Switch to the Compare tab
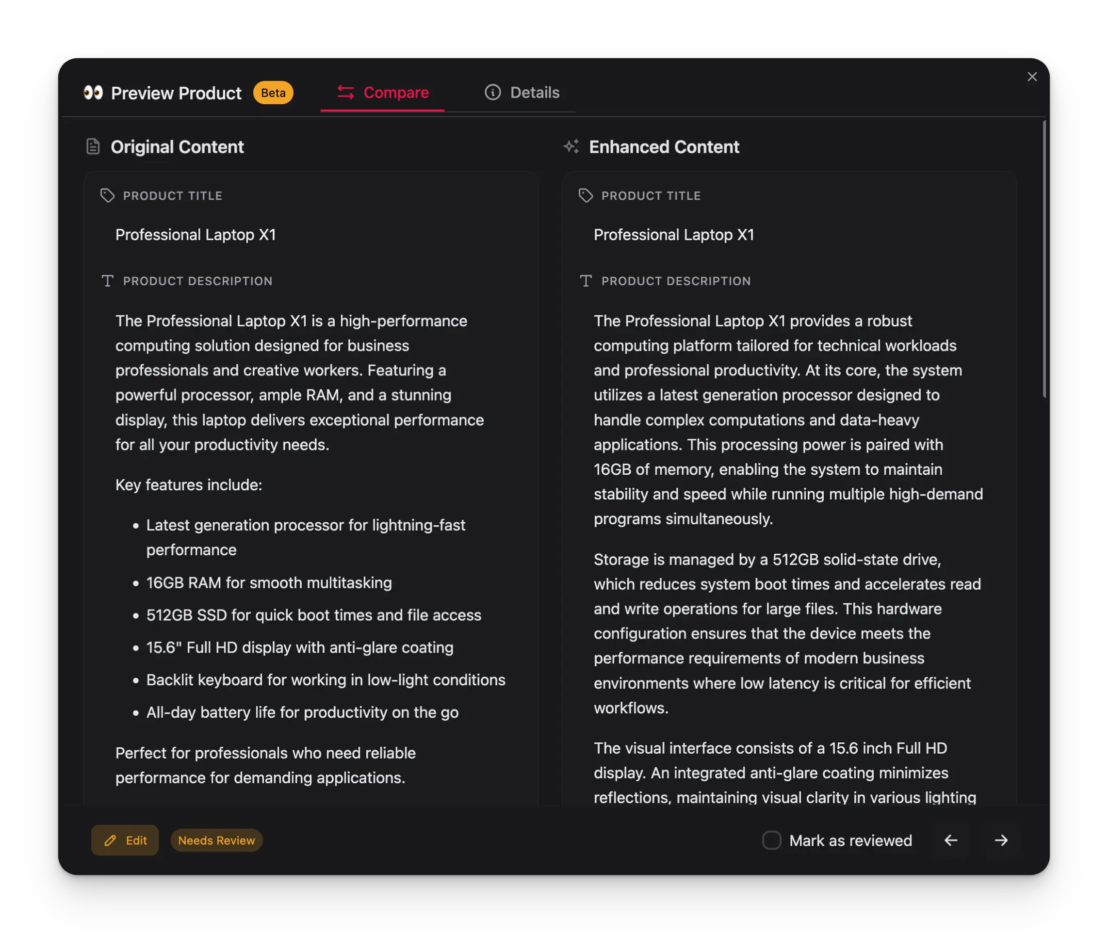This screenshot has height=934, width=1109. click(396, 93)
